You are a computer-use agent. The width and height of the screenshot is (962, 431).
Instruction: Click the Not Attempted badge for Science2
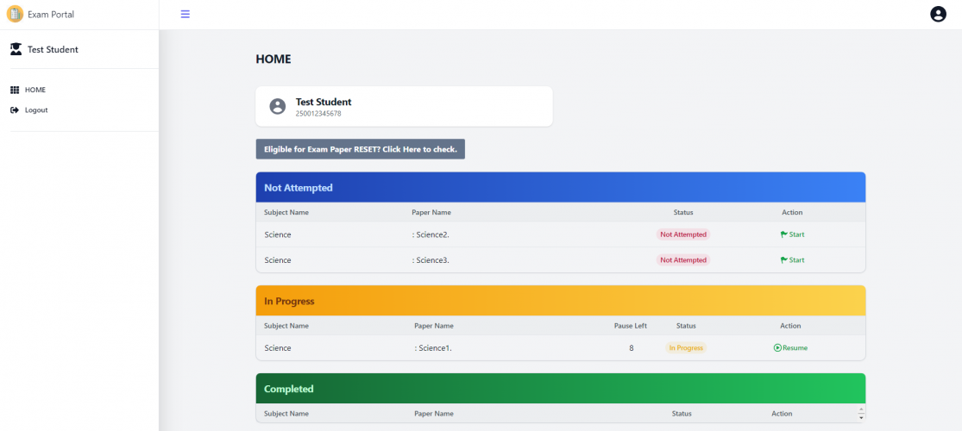pyautogui.click(x=682, y=234)
